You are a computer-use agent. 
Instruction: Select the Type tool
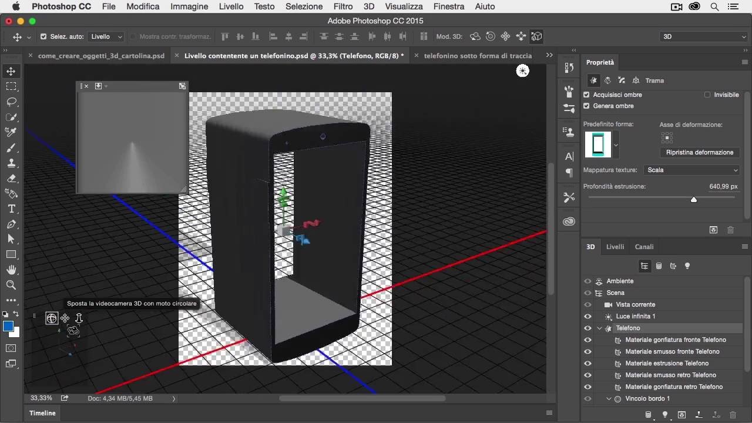(11, 209)
